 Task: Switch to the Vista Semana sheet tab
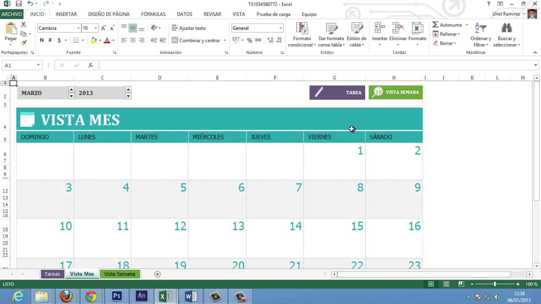point(120,274)
